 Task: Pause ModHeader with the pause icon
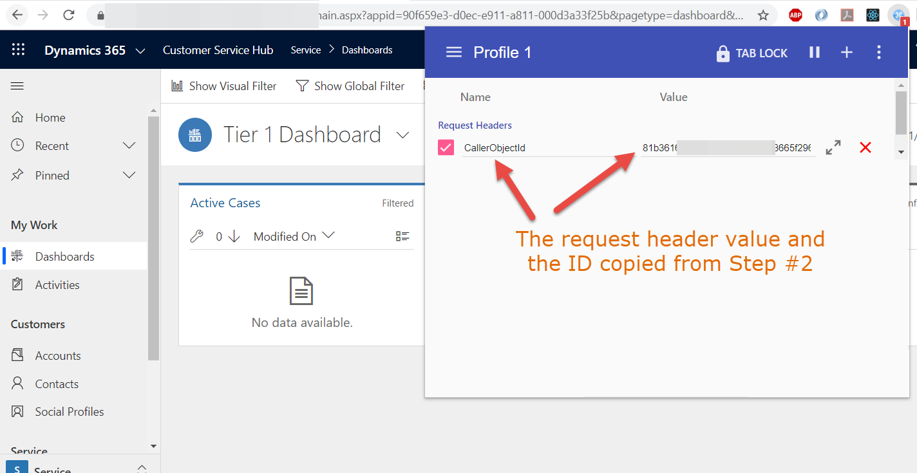[x=815, y=52]
